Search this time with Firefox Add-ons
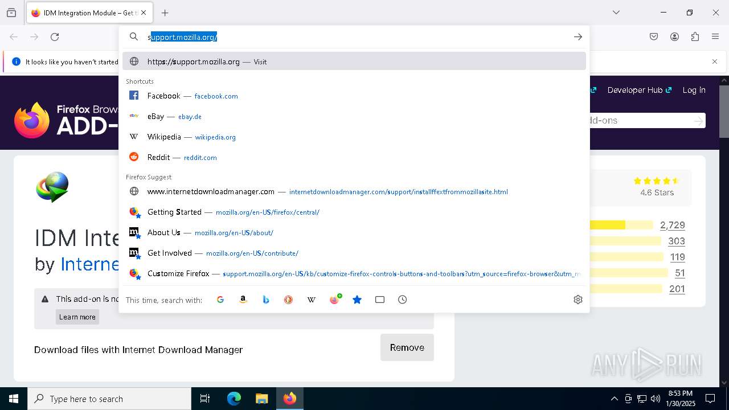The height and width of the screenshot is (410, 729). pos(335,300)
